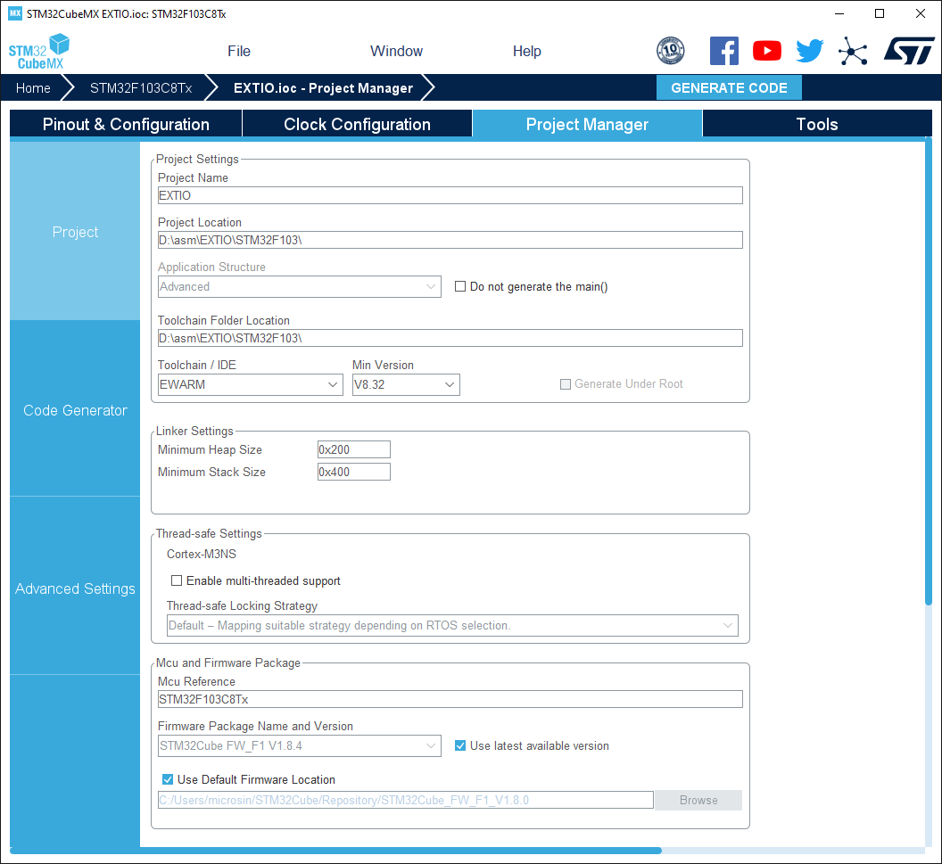
Task: Expand Thread-safe Locking Strategy dropdown
Action: tap(452, 626)
